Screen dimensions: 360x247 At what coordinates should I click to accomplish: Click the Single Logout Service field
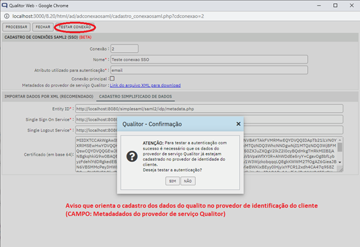(209, 130)
